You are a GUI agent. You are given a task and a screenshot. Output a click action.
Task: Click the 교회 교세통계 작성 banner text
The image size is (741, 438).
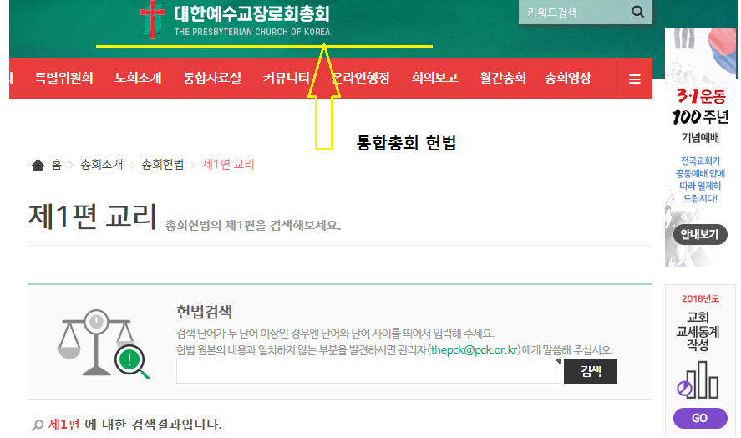(x=698, y=331)
